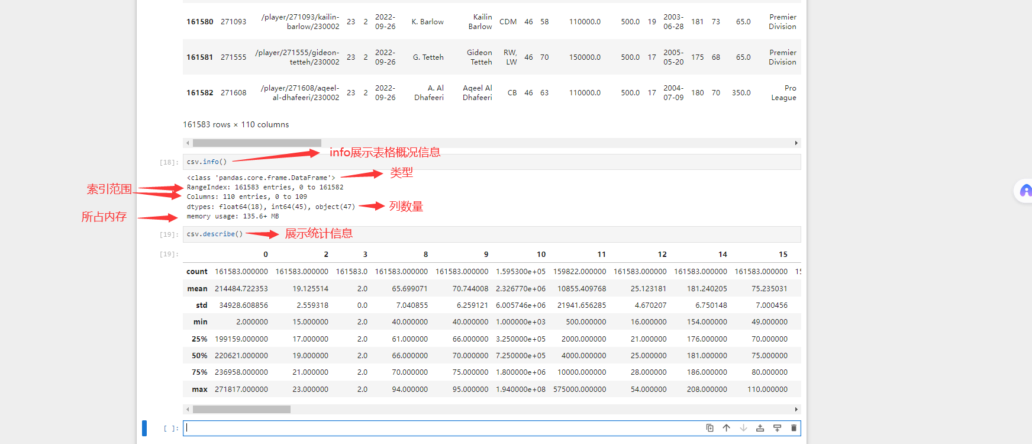Select the 'Columns: 110 entries' output line

pyautogui.click(x=247, y=197)
